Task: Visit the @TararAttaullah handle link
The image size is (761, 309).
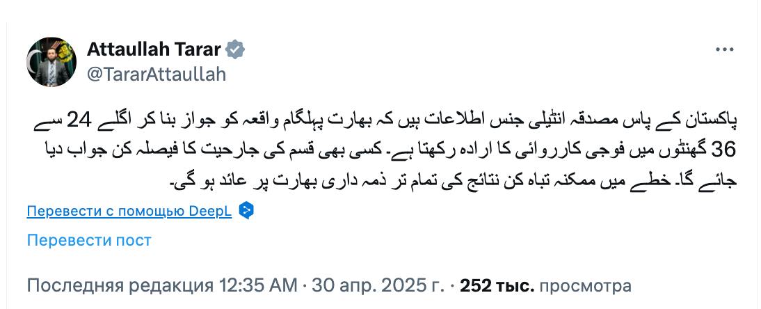Action: coord(157,74)
